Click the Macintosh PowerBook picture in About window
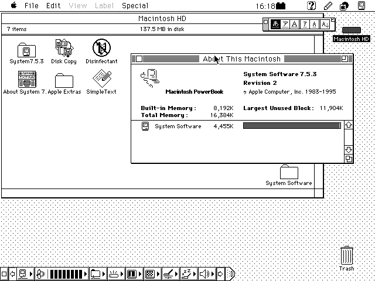 pos(150,78)
